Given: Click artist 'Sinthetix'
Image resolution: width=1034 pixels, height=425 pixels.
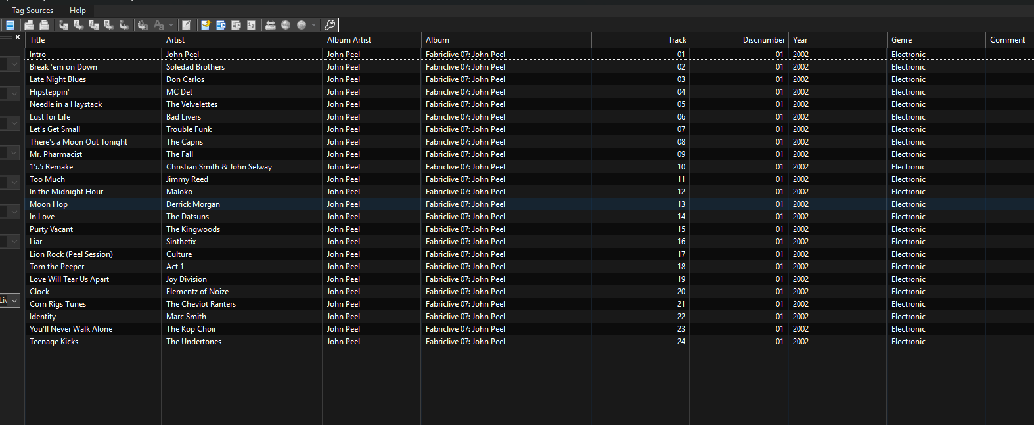Looking at the screenshot, I should click(x=181, y=242).
